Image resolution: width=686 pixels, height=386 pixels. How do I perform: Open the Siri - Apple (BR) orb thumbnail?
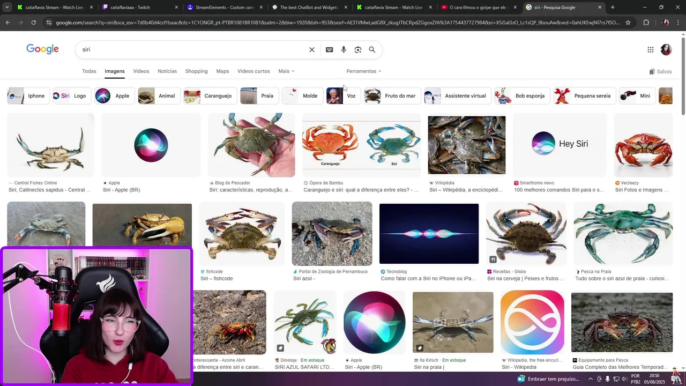[x=151, y=145]
